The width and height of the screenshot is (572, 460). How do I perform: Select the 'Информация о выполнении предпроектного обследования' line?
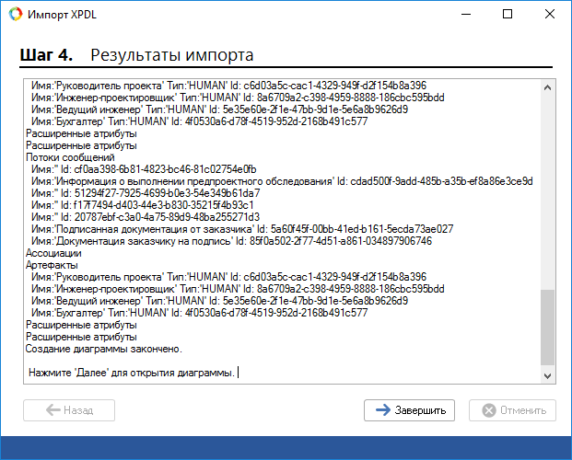282,181
